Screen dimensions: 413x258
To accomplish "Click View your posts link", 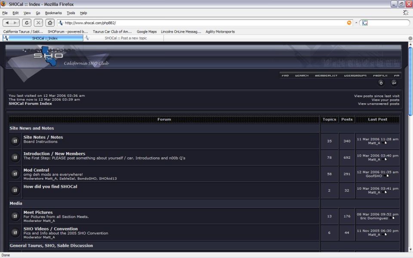I will (385, 100).
